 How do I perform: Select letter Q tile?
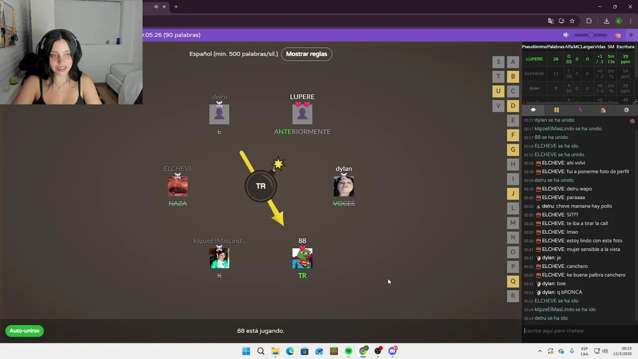tap(513, 281)
